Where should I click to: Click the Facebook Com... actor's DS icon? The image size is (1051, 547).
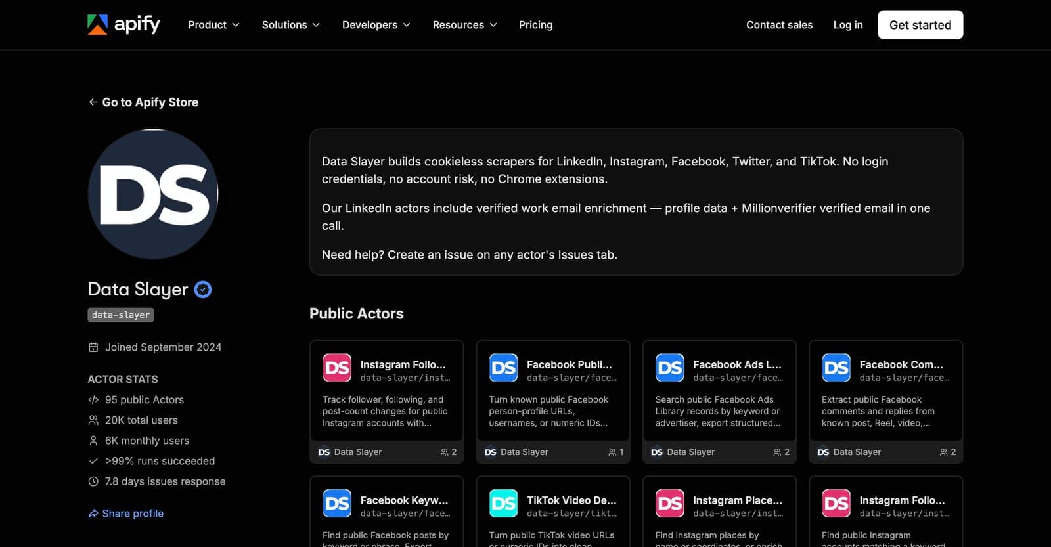click(x=836, y=368)
